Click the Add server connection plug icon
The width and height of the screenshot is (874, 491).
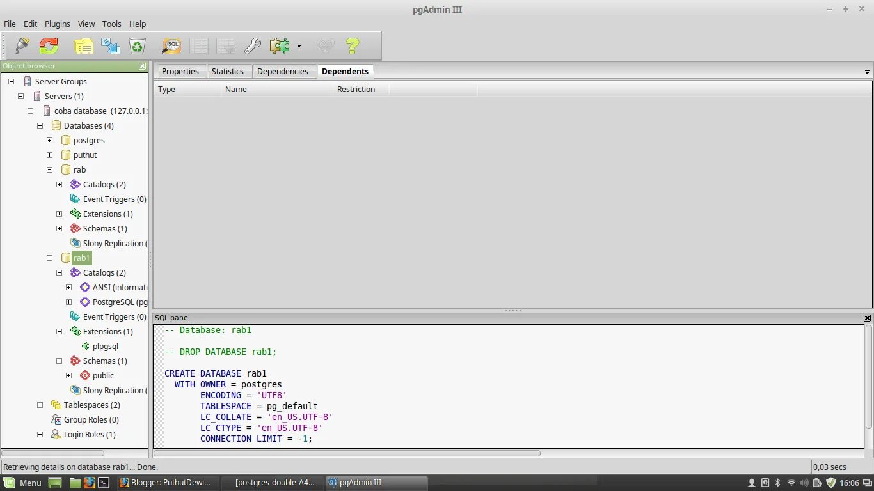(22, 46)
